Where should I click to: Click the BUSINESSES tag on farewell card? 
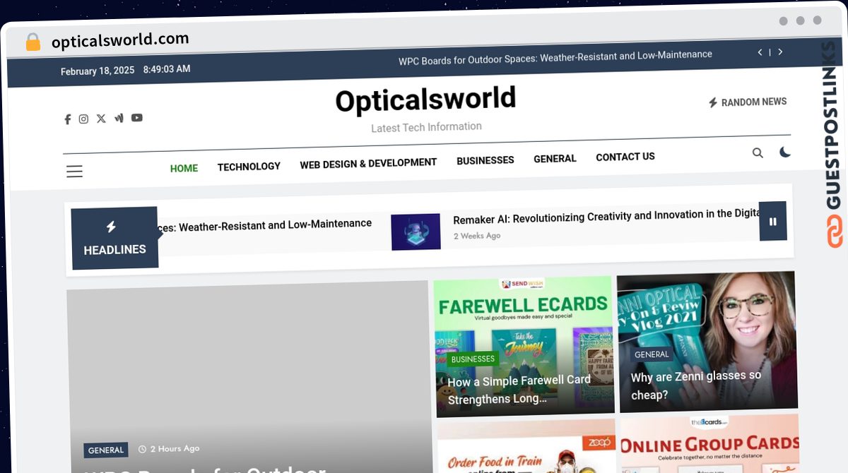[473, 359]
